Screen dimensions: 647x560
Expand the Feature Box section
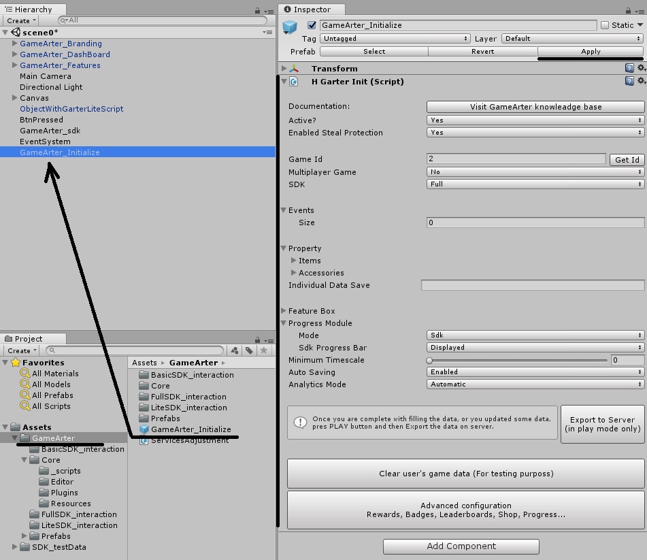(284, 311)
